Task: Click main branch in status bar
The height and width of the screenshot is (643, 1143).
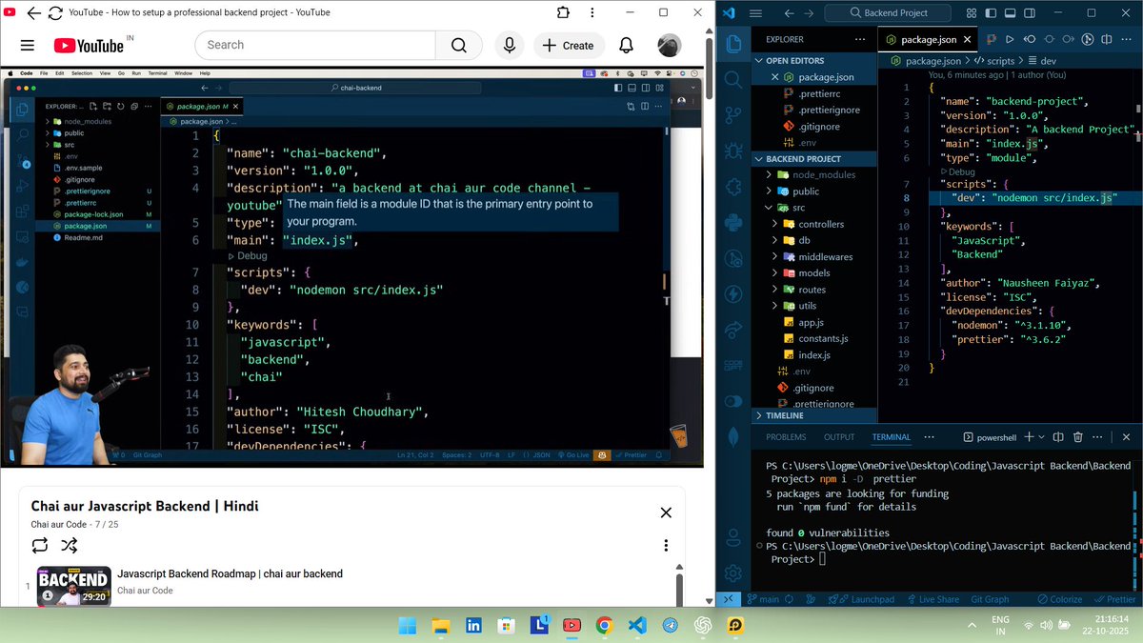Action: pos(763,599)
